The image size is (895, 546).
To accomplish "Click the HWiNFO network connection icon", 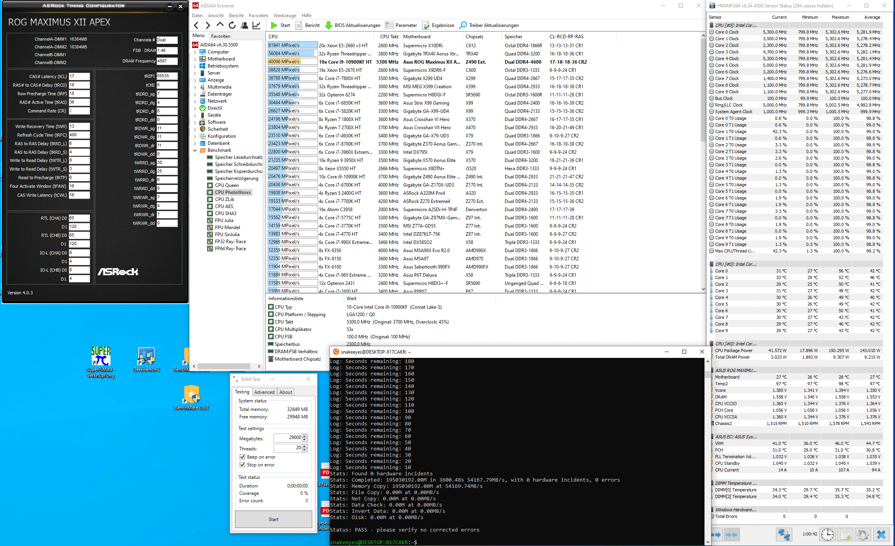I will (783, 534).
